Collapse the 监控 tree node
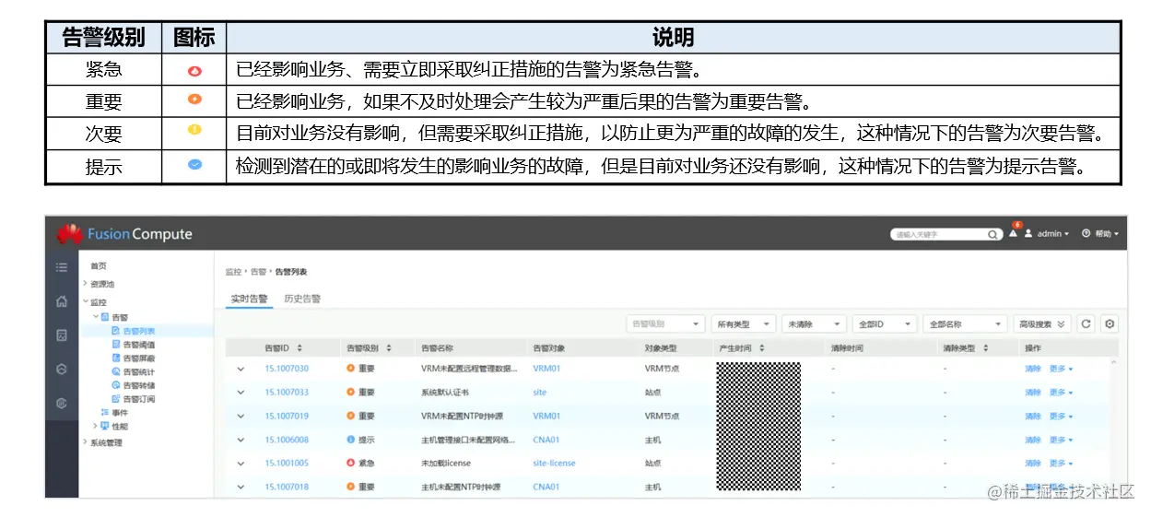1151x517 pixels. (85, 302)
